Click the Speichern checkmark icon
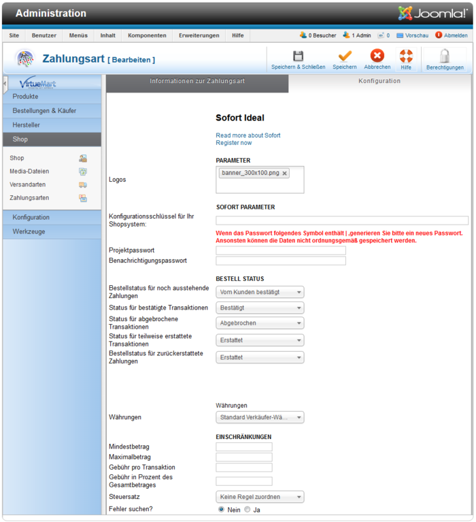 pyautogui.click(x=345, y=56)
